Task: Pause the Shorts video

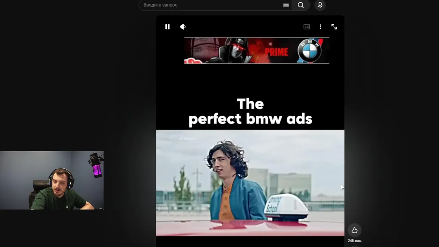Action: coord(167,27)
